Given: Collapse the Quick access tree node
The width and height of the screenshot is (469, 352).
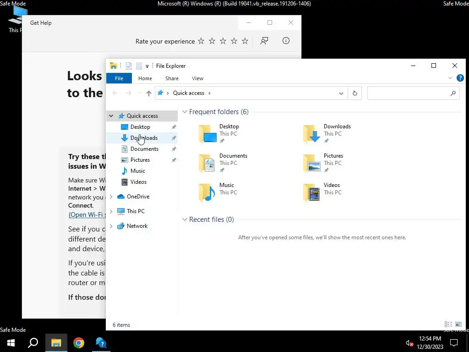Looking at the screenshot, I should (x=111, y=116).
